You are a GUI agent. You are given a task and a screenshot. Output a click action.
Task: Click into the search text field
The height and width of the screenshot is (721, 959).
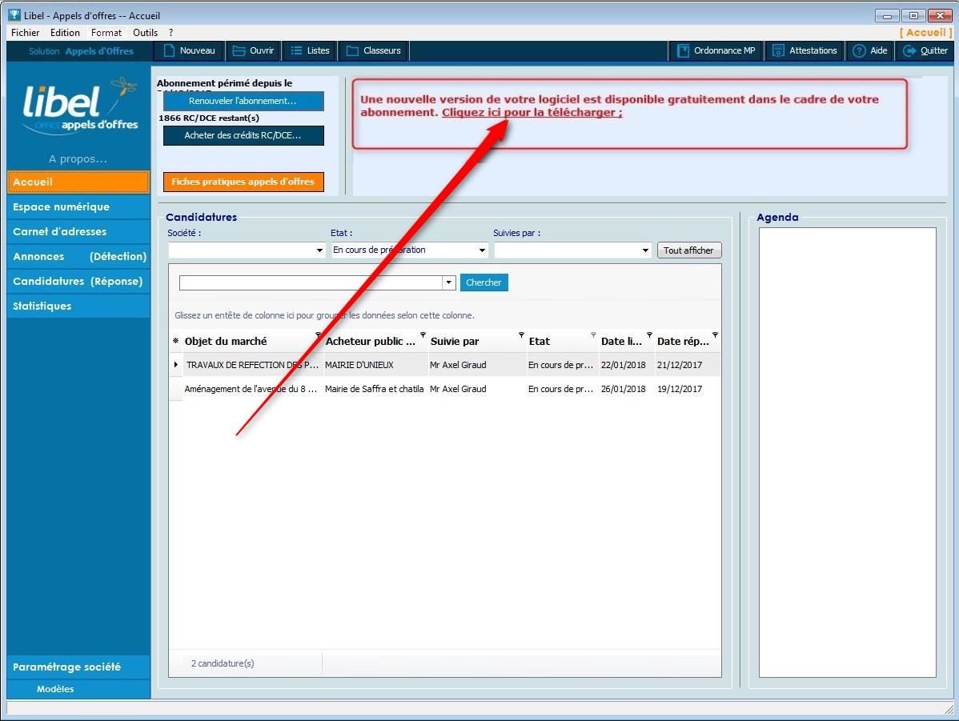coord(311,282)
